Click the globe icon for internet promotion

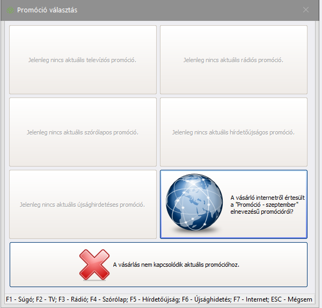194,205
